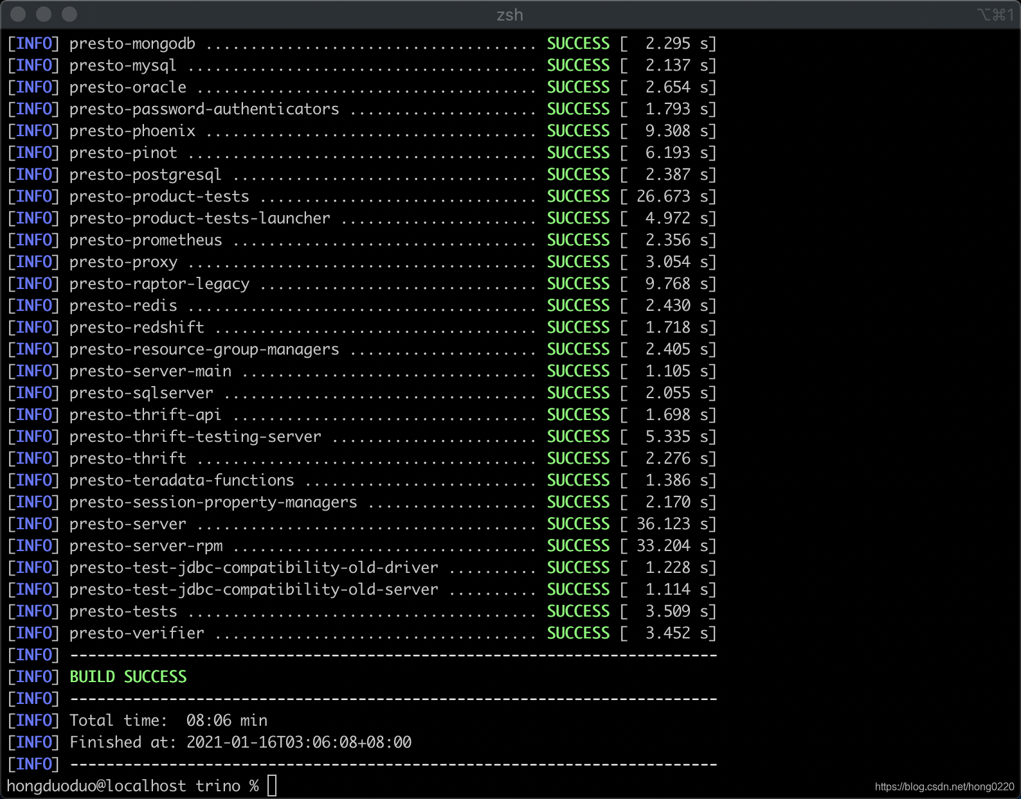Viewport: 1021px width, 799px height.
Task: Click the green BUILD SUCCESS message
Action: point(128,677)
